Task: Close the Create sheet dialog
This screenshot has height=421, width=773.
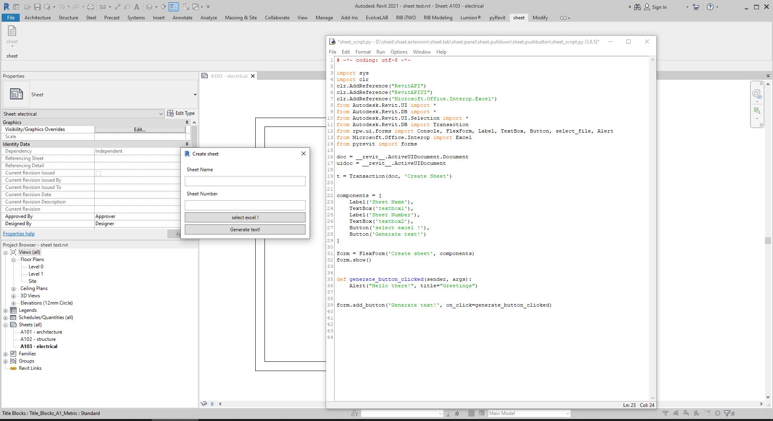Action: coord(304,153)
